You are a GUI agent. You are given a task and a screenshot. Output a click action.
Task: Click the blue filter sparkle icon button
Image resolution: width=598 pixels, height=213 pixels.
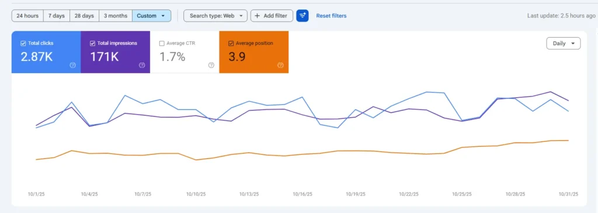(303, 16)
